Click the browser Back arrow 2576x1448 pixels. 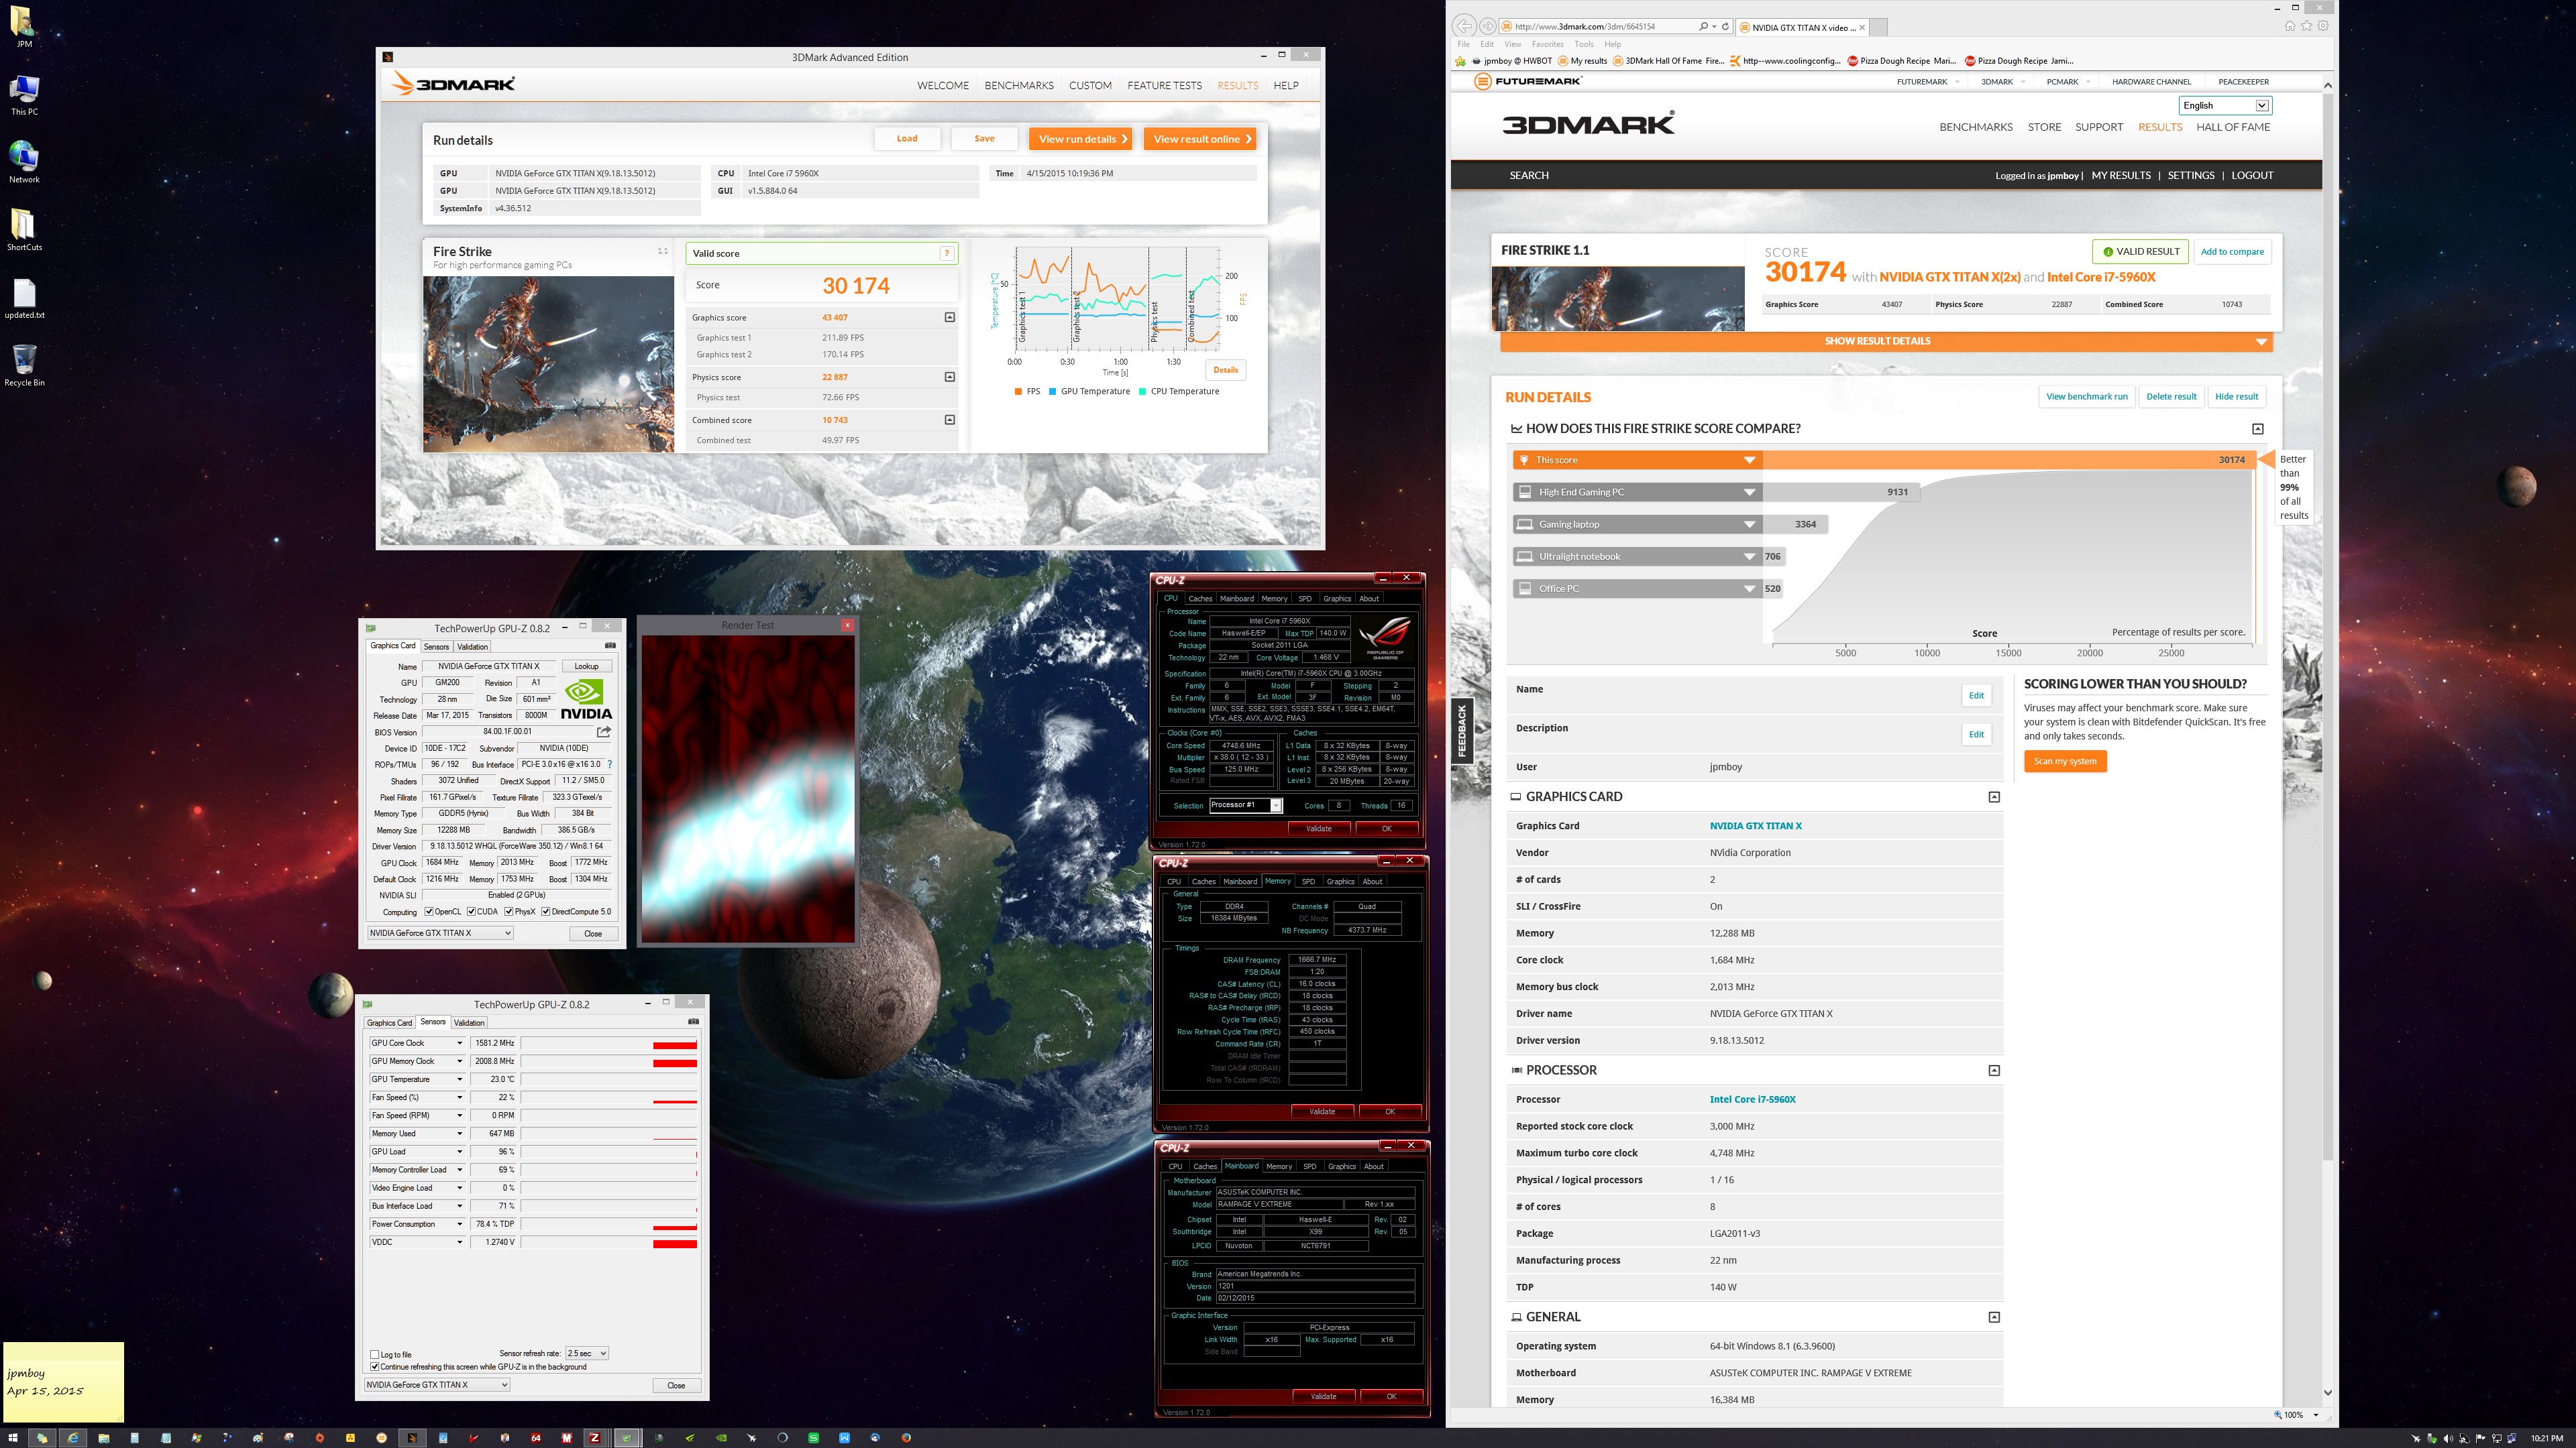[x=1465, y=27]
